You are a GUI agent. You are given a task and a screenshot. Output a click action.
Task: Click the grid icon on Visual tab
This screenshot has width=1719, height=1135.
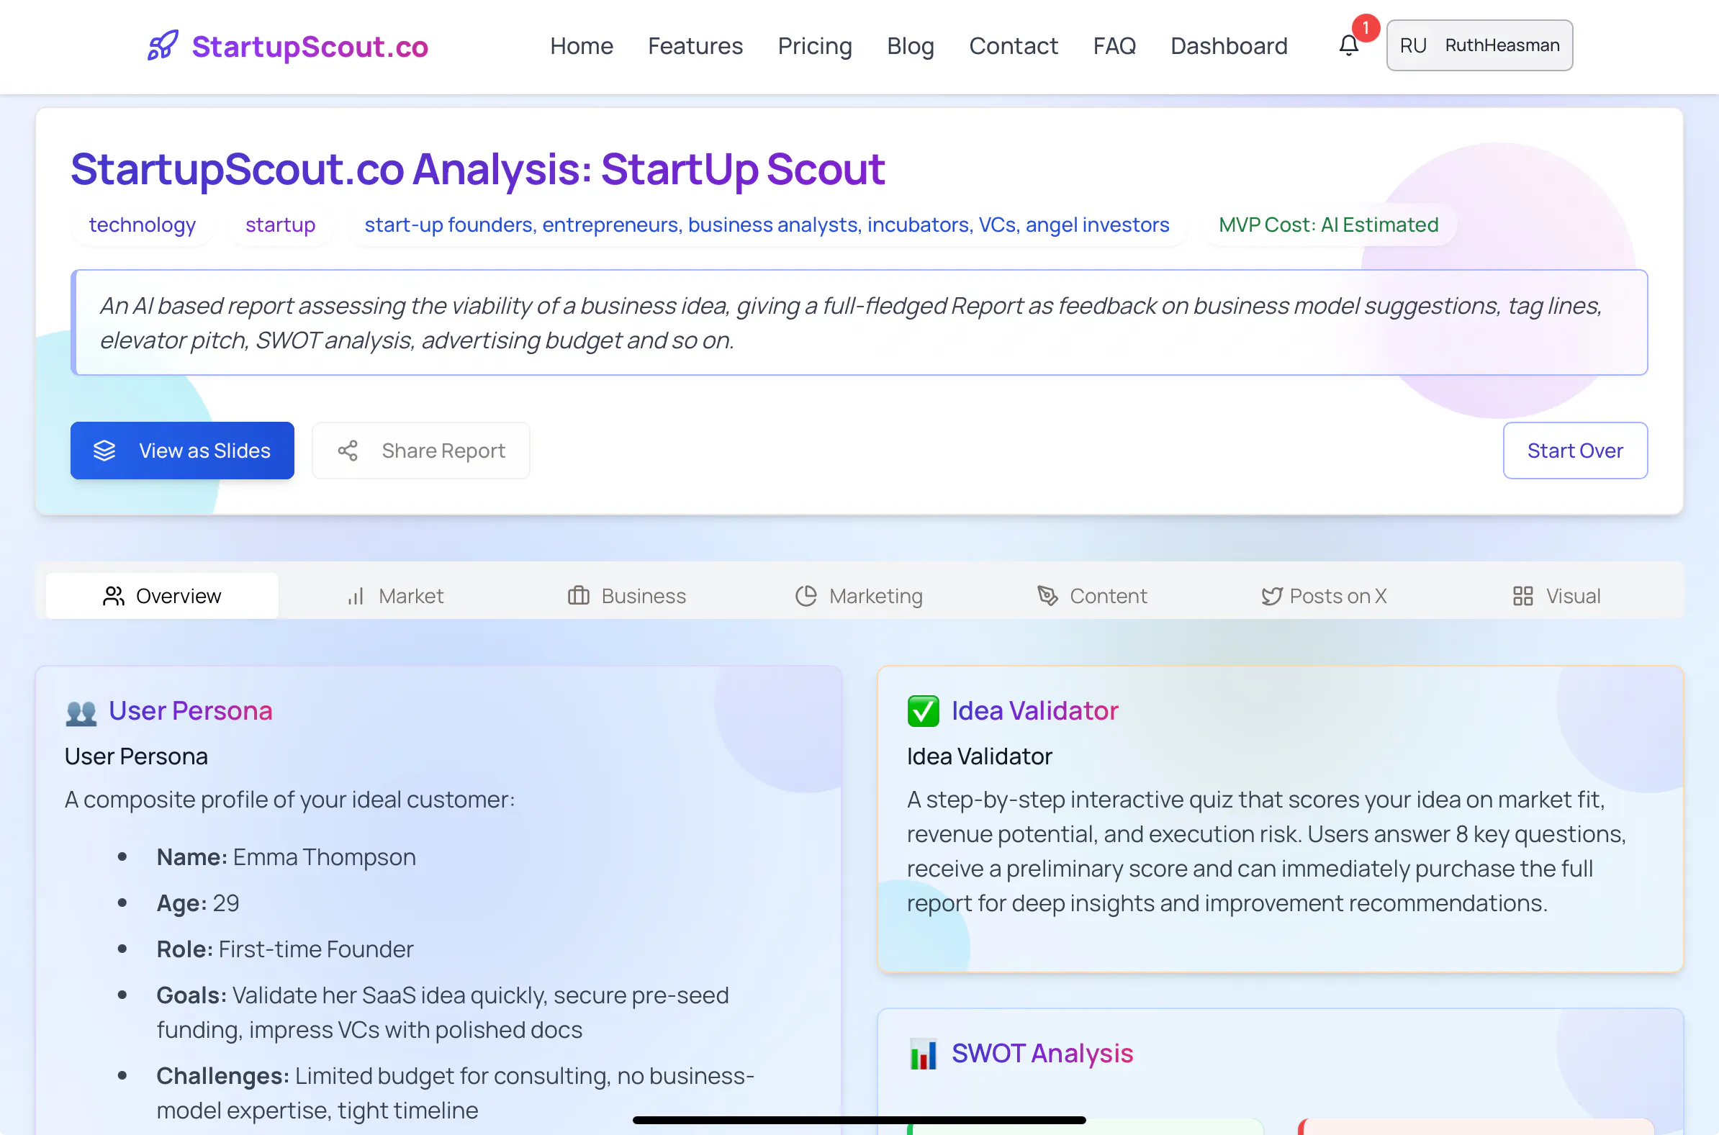click(1523, 596)
